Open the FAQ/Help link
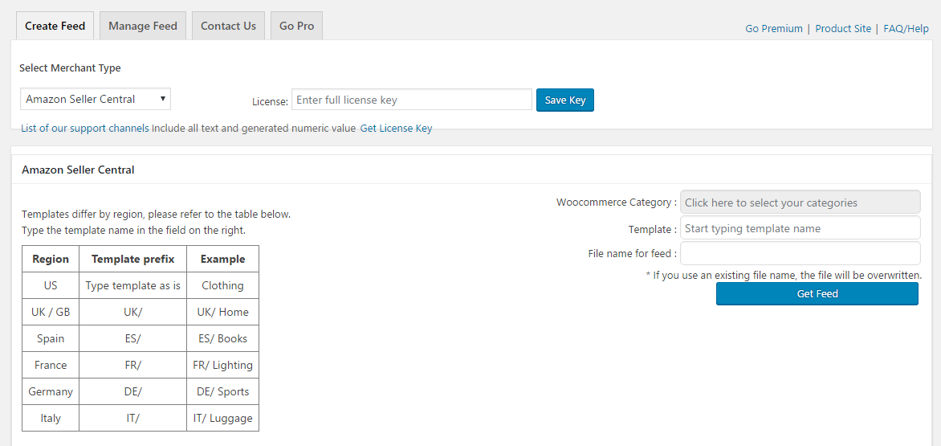941x446 pixels. [x=906, y=28]
